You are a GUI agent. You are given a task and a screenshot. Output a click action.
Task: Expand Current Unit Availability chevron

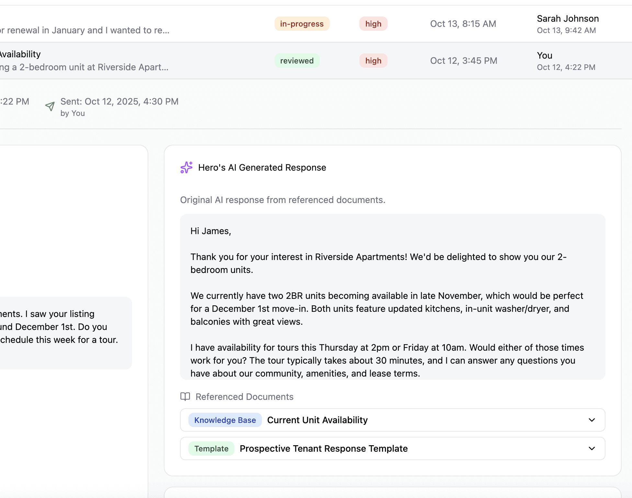[x=592, y=420]
